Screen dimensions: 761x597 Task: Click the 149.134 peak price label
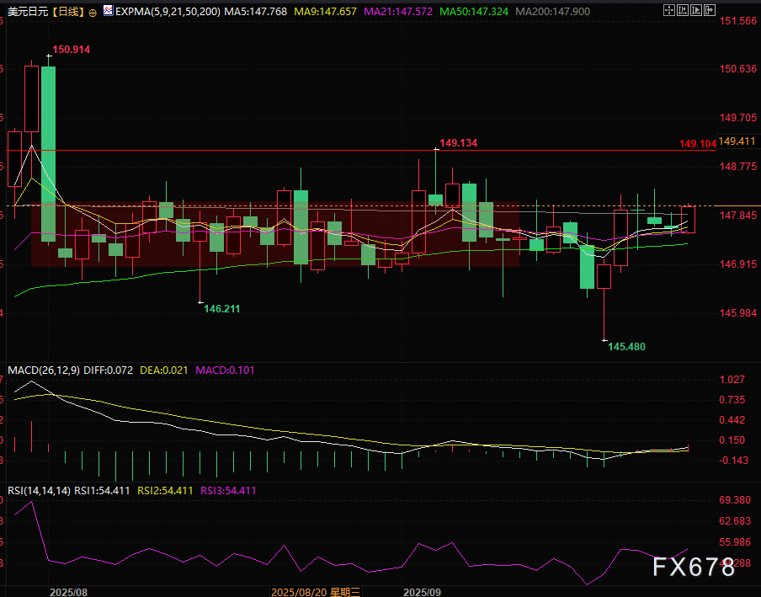(458, 143)
